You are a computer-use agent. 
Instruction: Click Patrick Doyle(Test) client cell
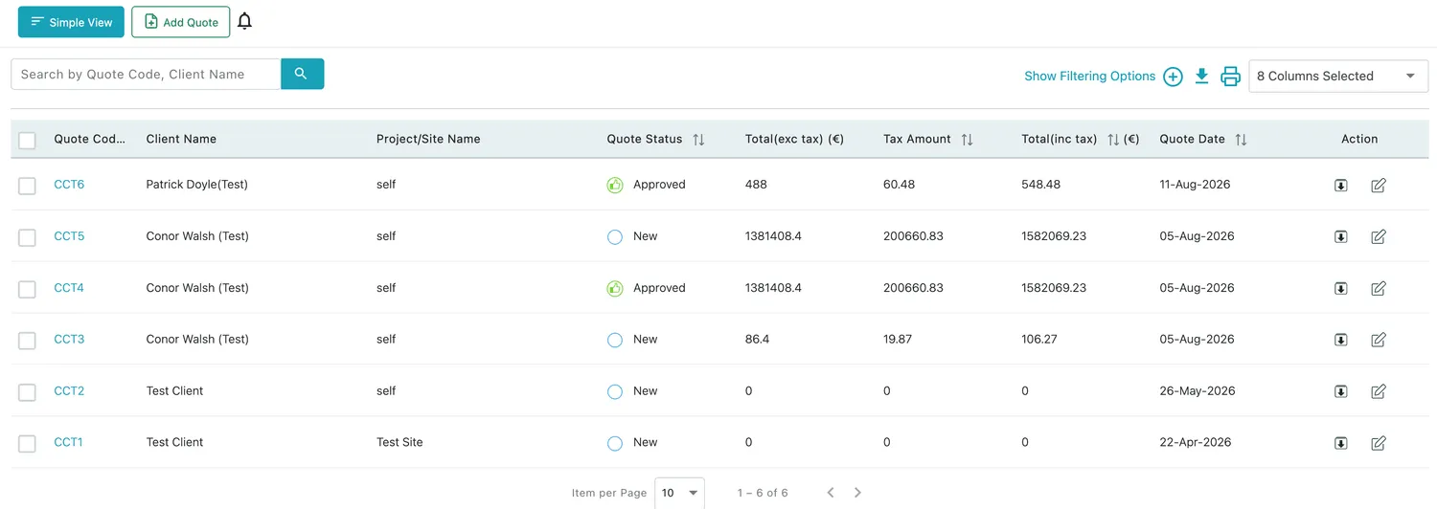pos(196,185)
